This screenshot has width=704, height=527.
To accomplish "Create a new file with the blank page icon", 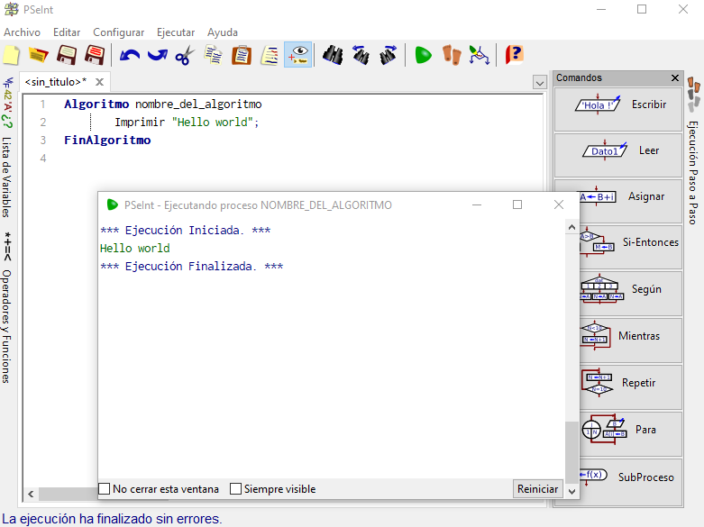I will click(x=11, y=55).
